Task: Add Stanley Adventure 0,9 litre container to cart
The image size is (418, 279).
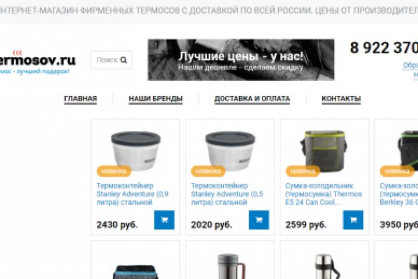Action: tap(164, 220)
